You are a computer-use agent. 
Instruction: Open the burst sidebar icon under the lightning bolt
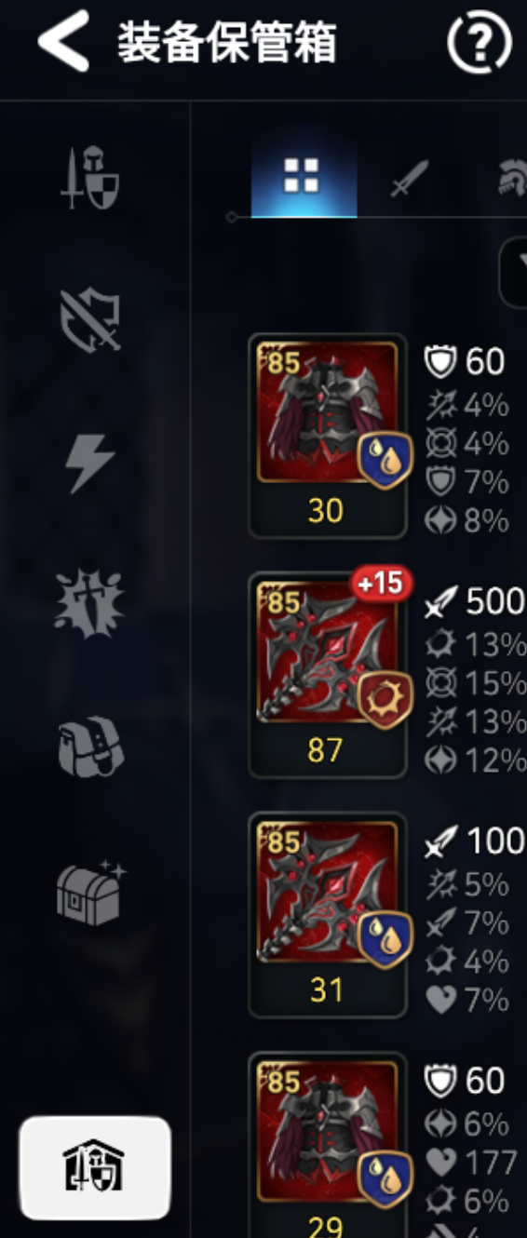tap(89, 605)
